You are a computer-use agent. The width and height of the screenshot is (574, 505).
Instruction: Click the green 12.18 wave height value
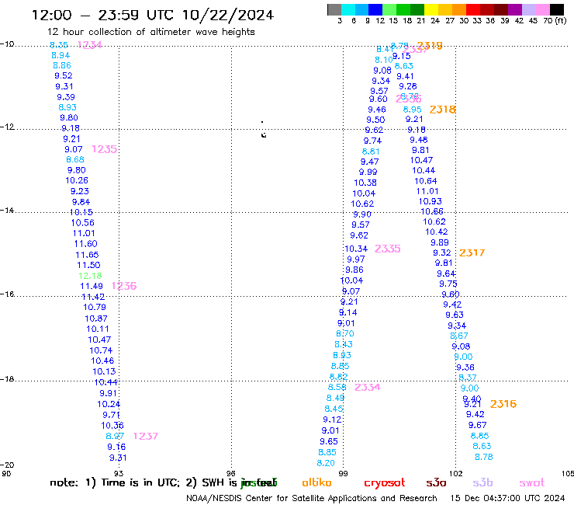pyautogui.click(x=90, y=276)
